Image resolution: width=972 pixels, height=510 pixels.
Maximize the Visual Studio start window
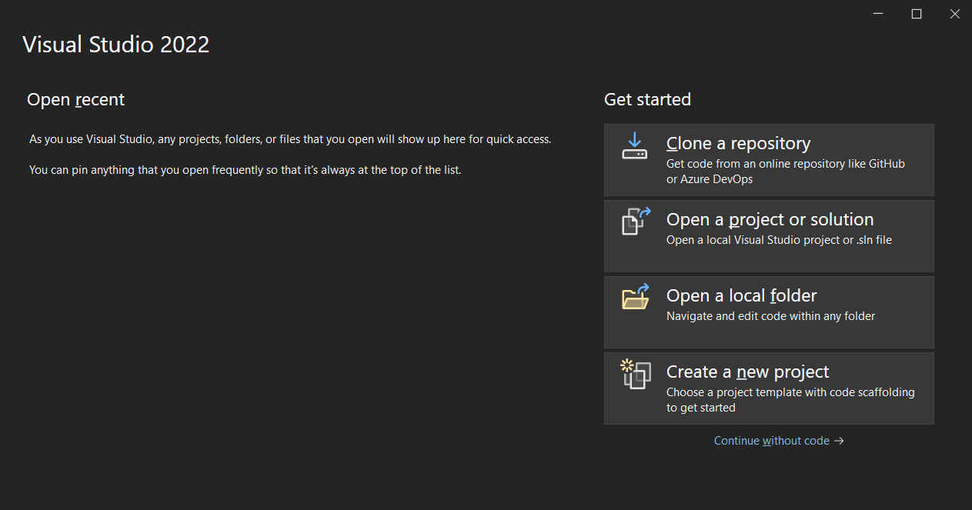pos(917,14)
